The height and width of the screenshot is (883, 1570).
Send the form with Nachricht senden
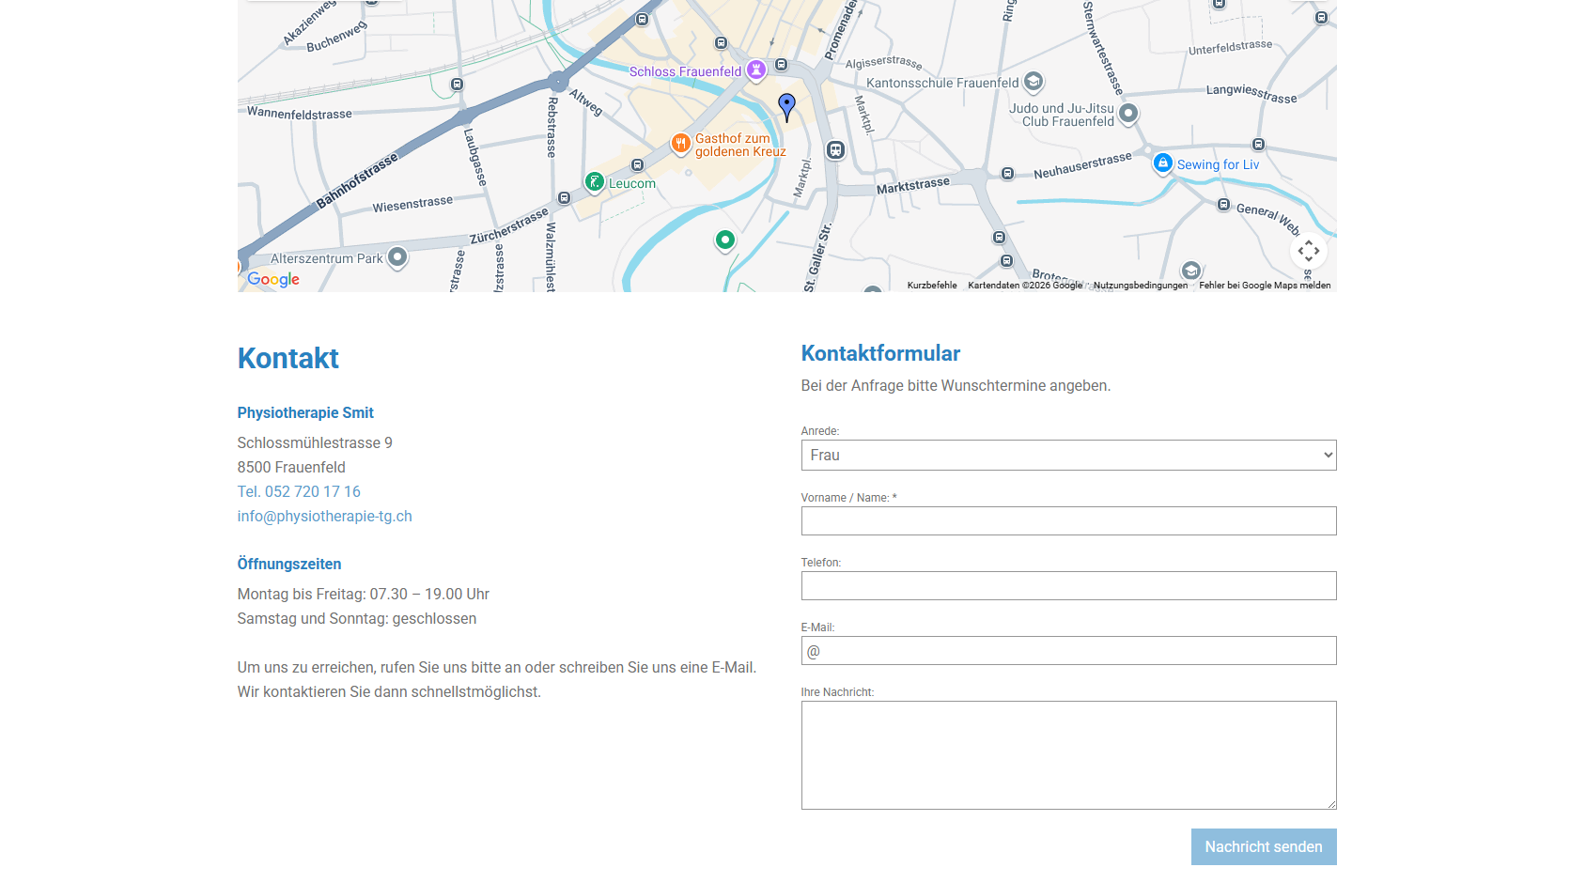[1264, 847]
